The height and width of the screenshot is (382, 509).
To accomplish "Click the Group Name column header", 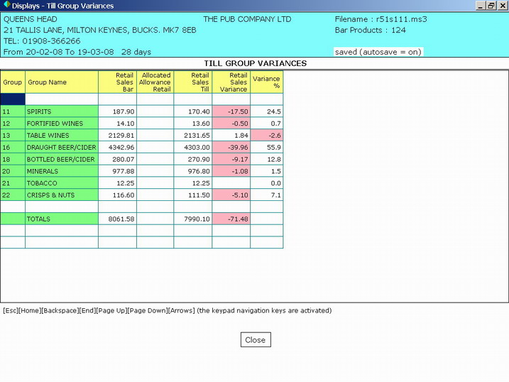I will [61, 82].
